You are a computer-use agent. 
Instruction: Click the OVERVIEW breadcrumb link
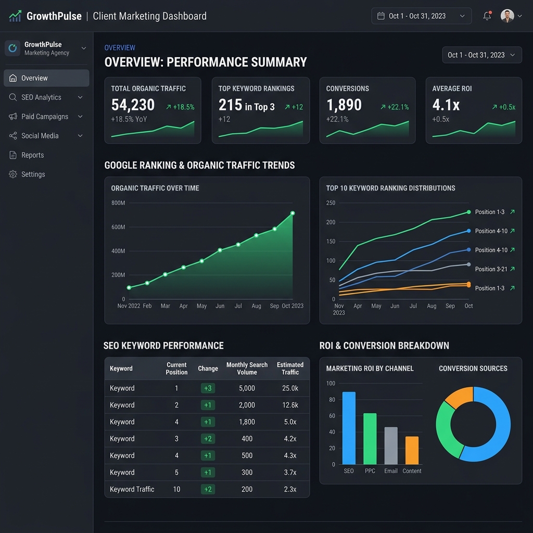point(120,47)
